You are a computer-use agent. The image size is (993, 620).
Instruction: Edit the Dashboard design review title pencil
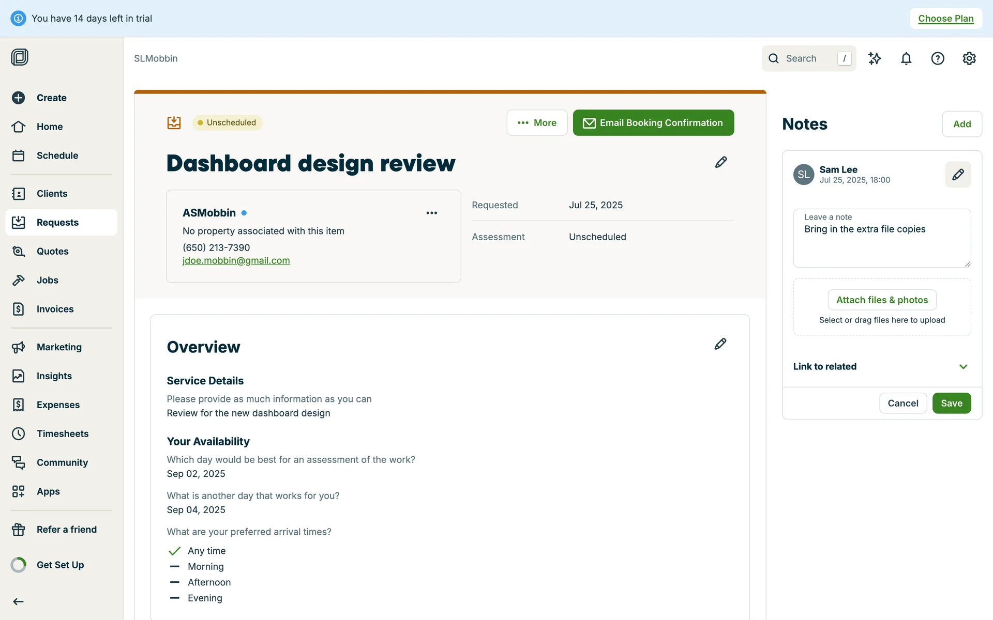pos(721,162)
